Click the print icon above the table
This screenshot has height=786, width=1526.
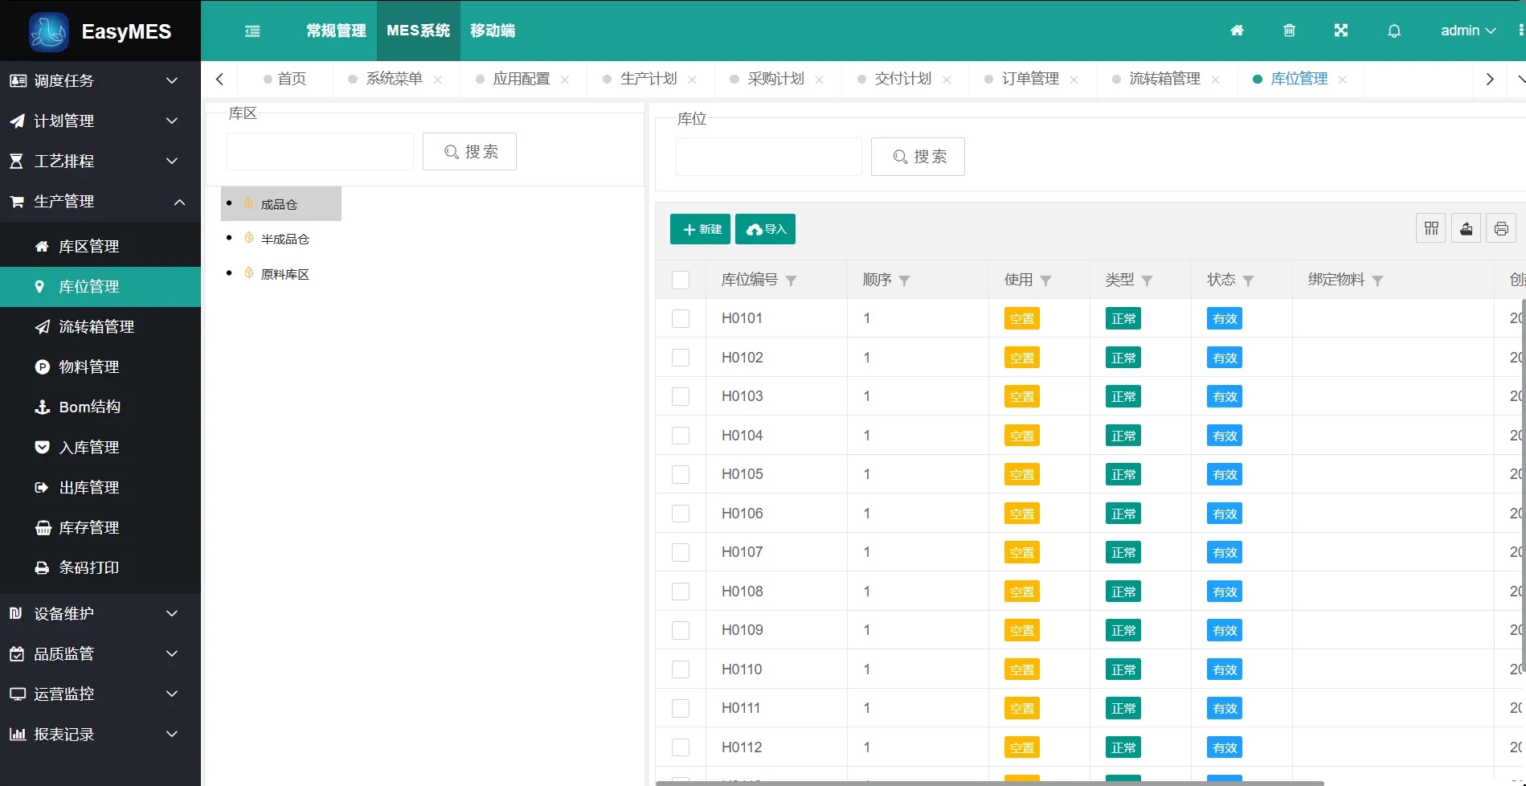pos(1501,228)
